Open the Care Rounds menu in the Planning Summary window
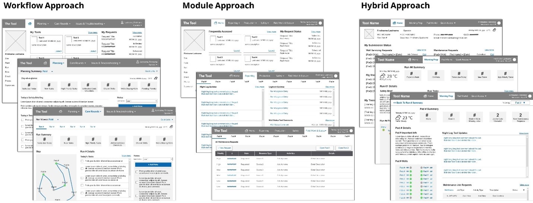This screenshot has height=203, width=533. point(78,63)
